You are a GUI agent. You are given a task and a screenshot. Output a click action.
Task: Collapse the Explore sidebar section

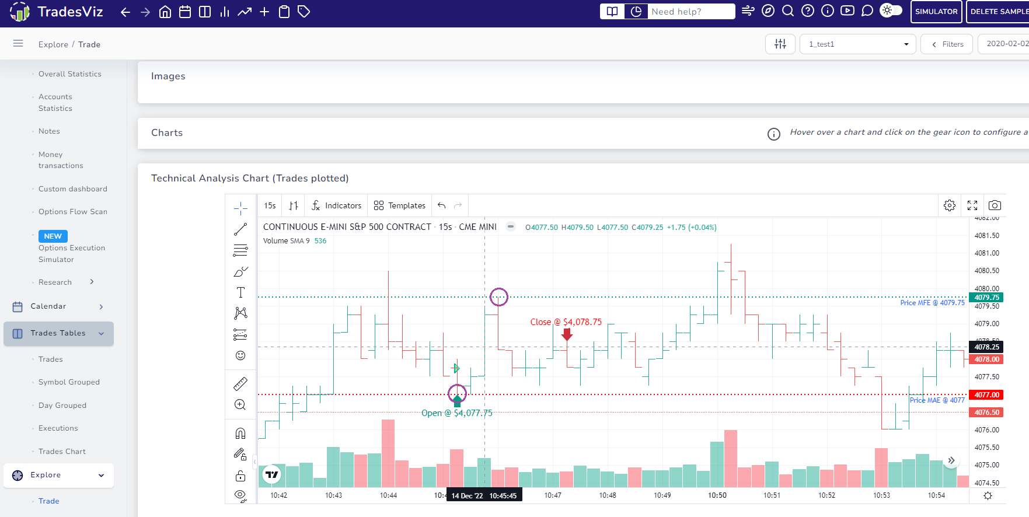click(x=58, y=475)
